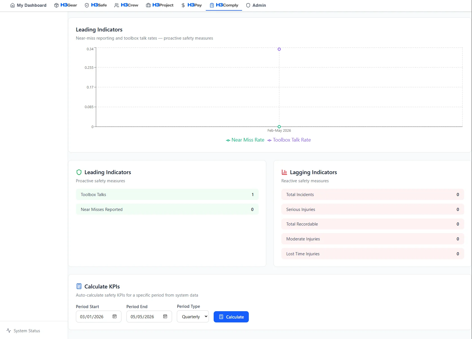Open the H3Crew tab
This screenshot has width=472, height=339.
click(126, 5)
